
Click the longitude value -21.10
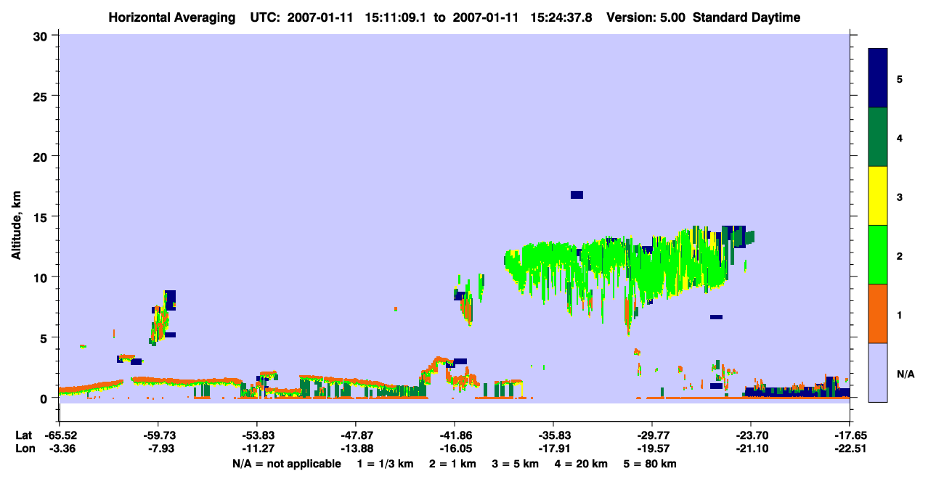click(x=751, y=448)
